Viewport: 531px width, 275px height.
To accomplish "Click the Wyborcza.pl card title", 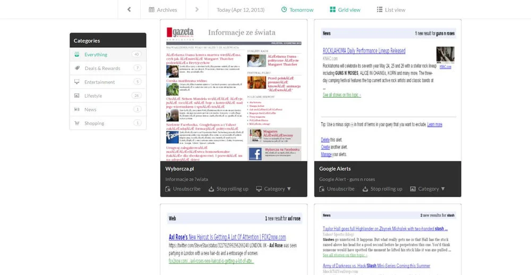I will (179, 169).
